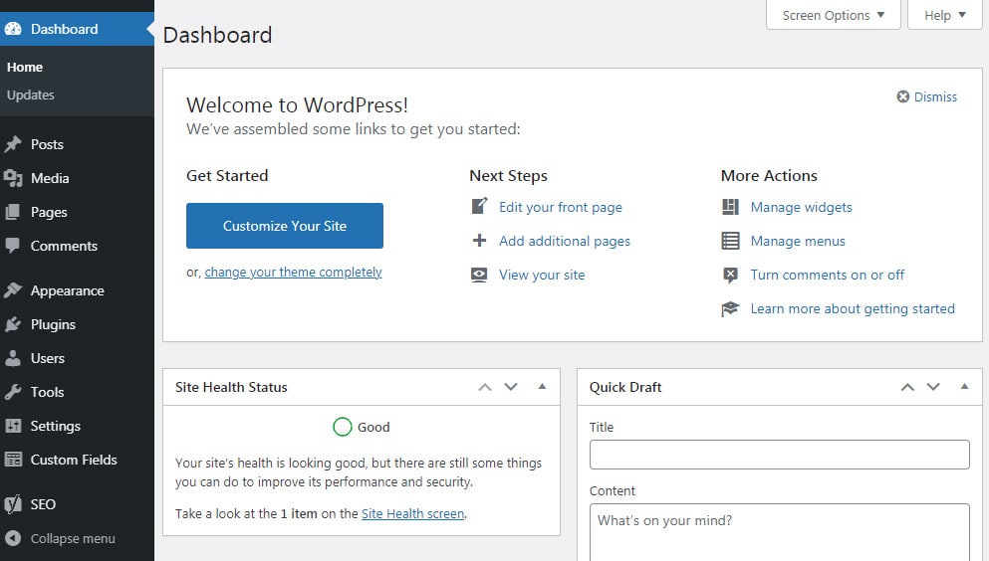The image size is (989, 561).
Task: Open the Custom Fields menu label
Action: click(x=74, y=460)
